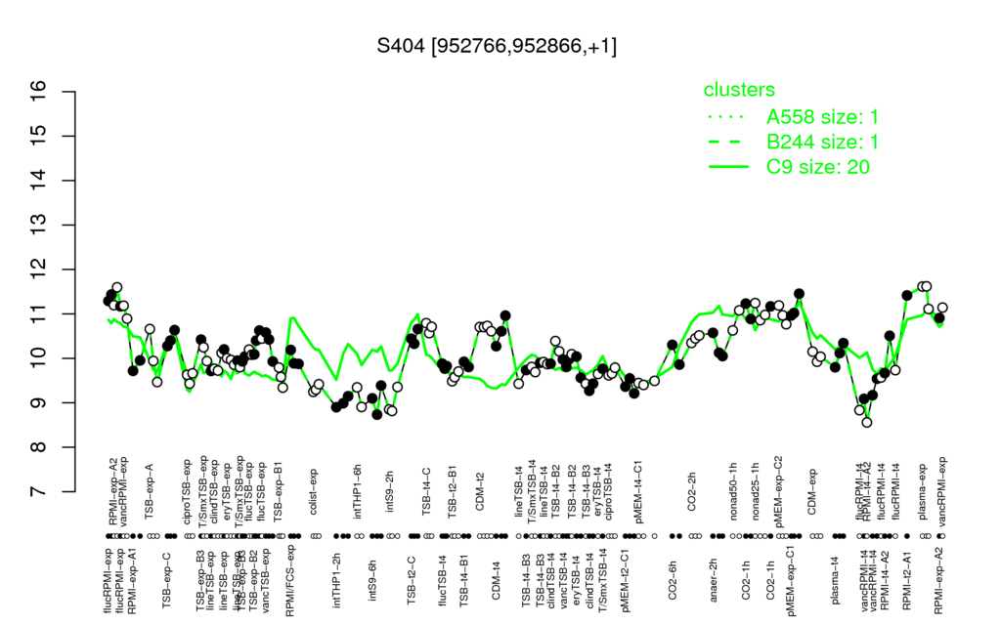Select x-axis label RPMI/FCS-exp

(289, 580)
